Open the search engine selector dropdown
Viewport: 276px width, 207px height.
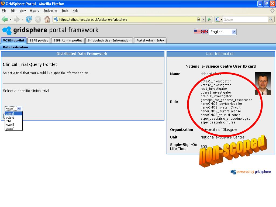(221, 19)
